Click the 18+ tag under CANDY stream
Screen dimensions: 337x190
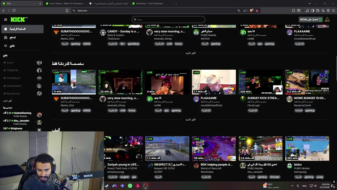pyautogui.click(x=122, y=44)
